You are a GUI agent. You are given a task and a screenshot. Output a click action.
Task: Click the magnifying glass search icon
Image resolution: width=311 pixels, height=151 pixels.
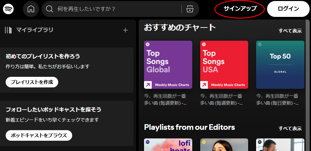click(x=49, y=9)
